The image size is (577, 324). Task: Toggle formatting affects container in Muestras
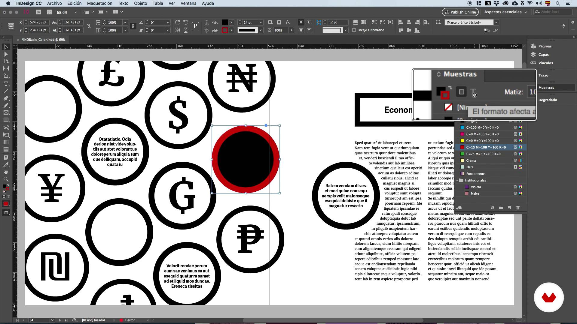[x=461, y=92]
